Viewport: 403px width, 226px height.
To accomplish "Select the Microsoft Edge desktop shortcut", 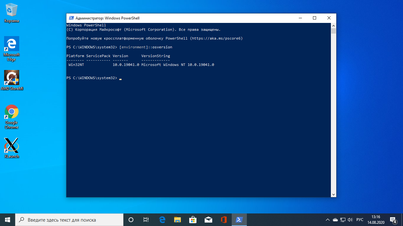I will [12, 49].
